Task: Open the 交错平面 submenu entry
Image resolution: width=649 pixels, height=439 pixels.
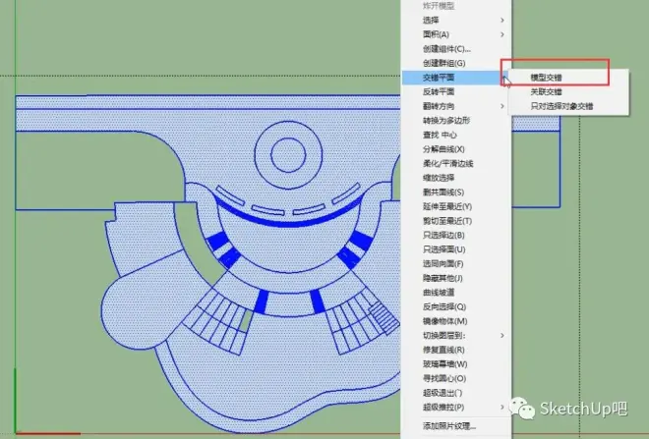Action: coord(456,78)
